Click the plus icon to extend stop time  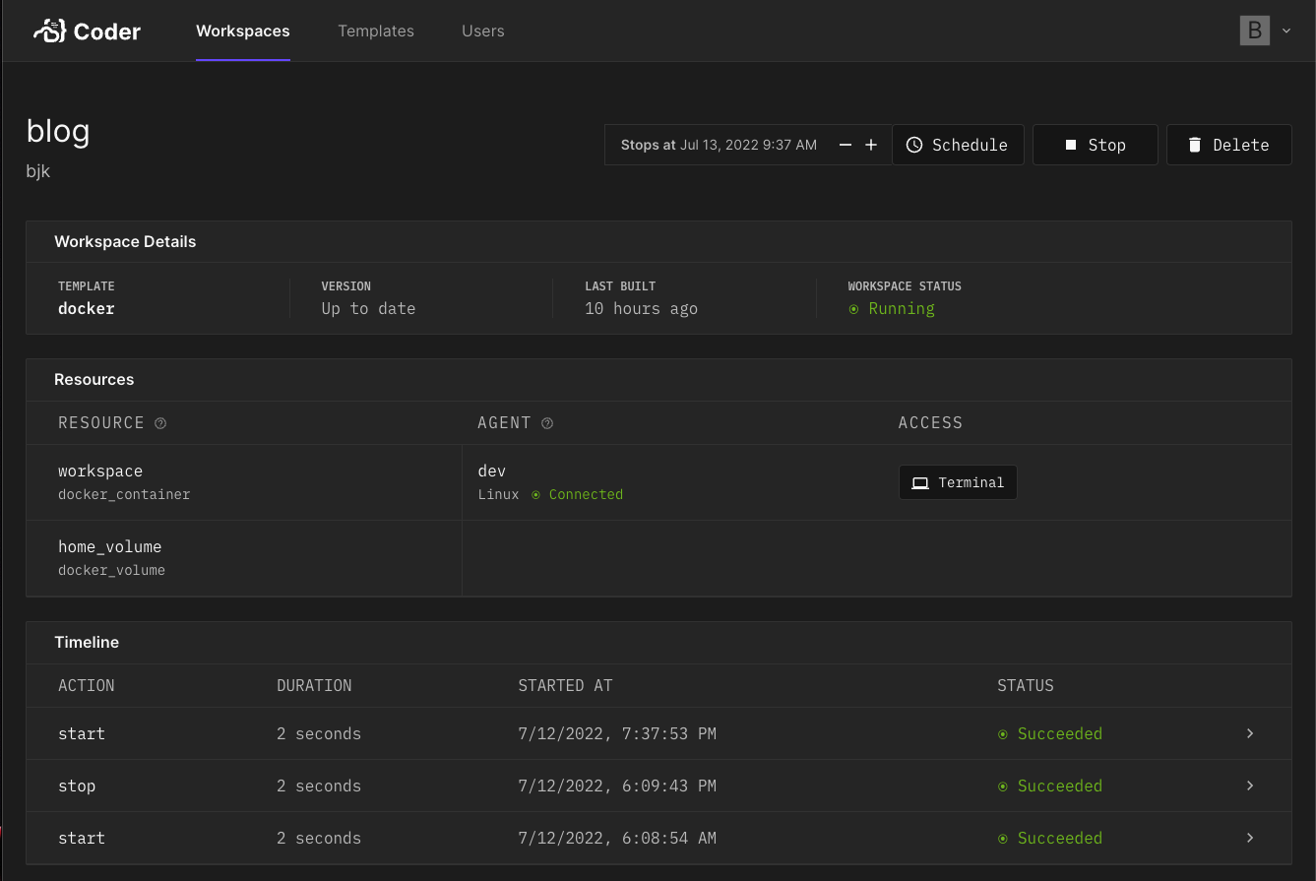[x=871, y=145]
